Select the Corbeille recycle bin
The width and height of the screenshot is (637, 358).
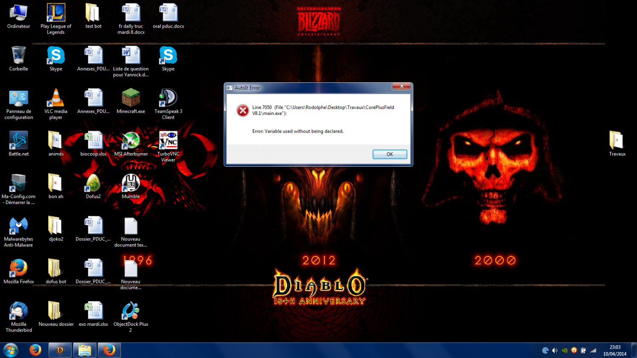click(x=19, y=59)
